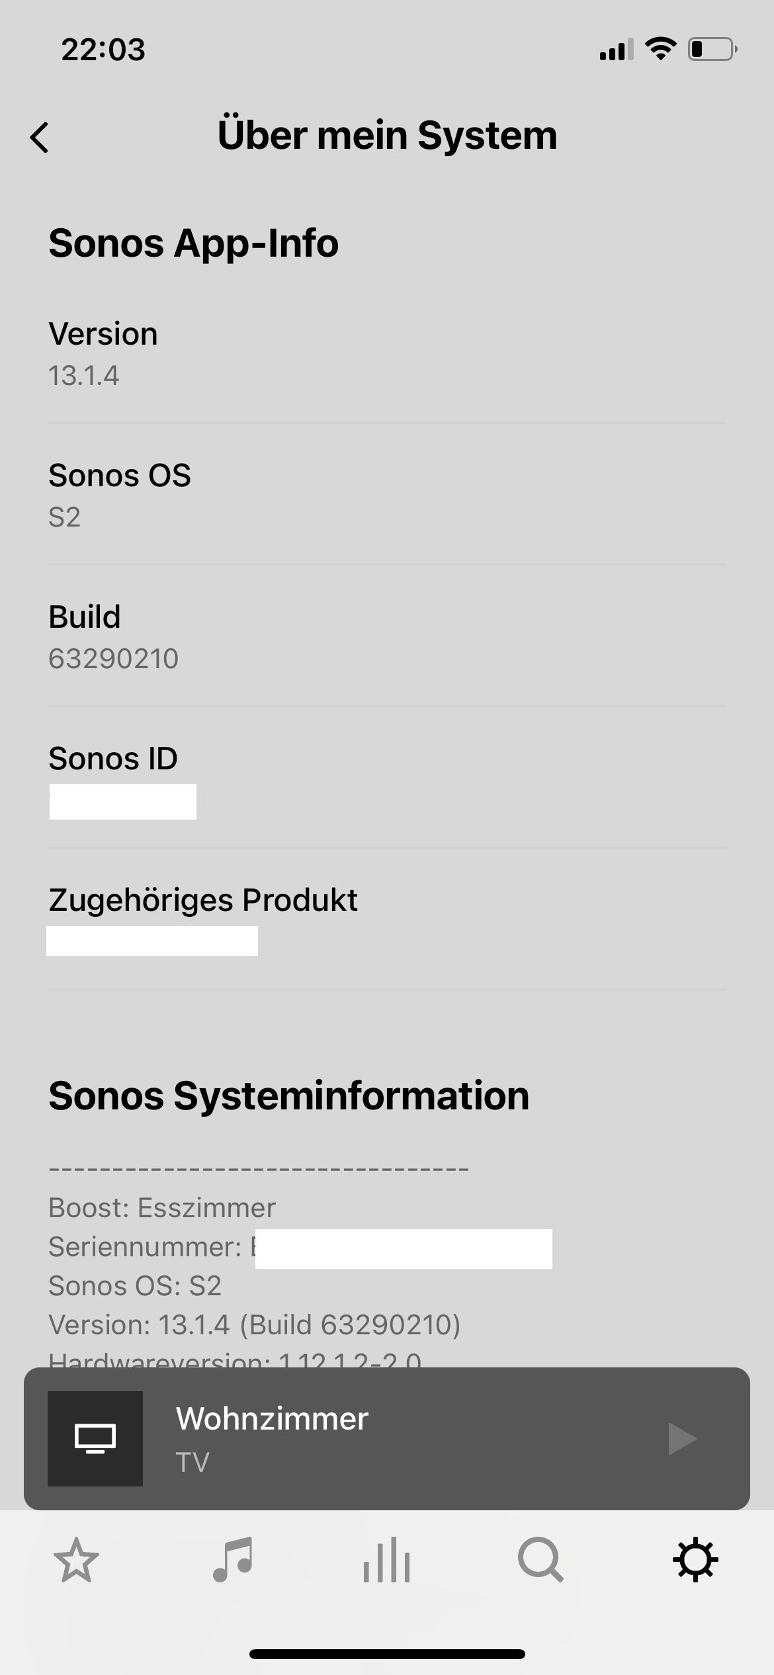Tap the battery indicator in status bar
The image size is (774, 1675).
click(712, 50)
